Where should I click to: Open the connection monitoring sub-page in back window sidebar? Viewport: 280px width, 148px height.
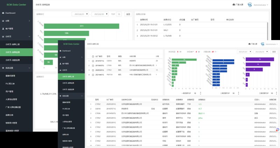(13, 60)
